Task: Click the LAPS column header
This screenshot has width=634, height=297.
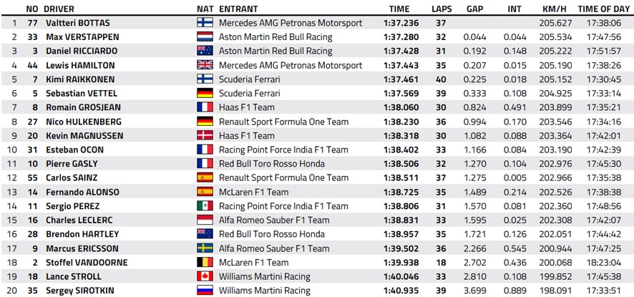Action: pyautogui.click(x=442, y=9)
